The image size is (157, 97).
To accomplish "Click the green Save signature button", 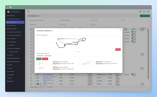I will pyautogui.click(x=39, y=59).
